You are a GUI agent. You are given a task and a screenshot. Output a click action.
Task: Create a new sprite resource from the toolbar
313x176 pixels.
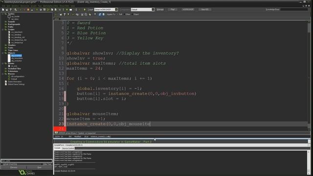click(x=37, y=10)
